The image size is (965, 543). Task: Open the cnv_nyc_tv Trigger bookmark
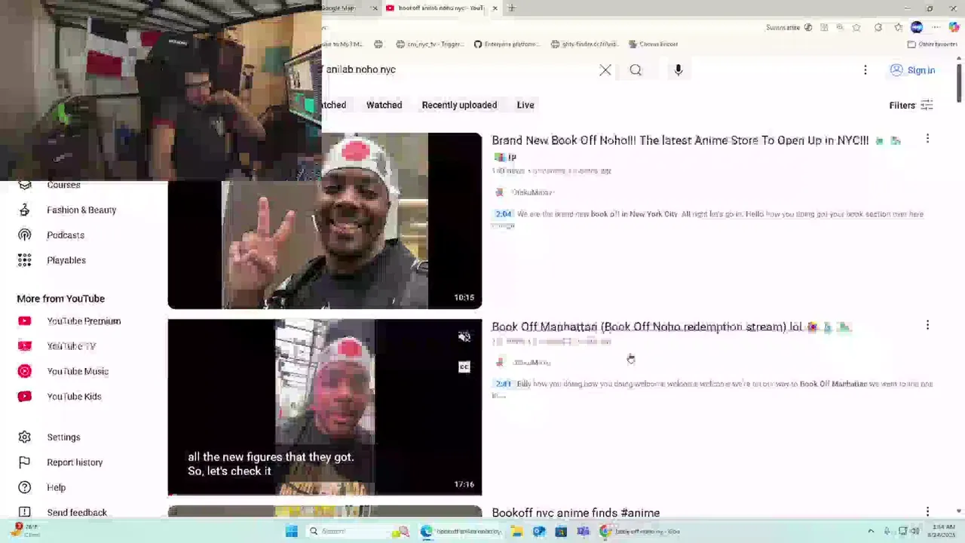click(430, 44)
